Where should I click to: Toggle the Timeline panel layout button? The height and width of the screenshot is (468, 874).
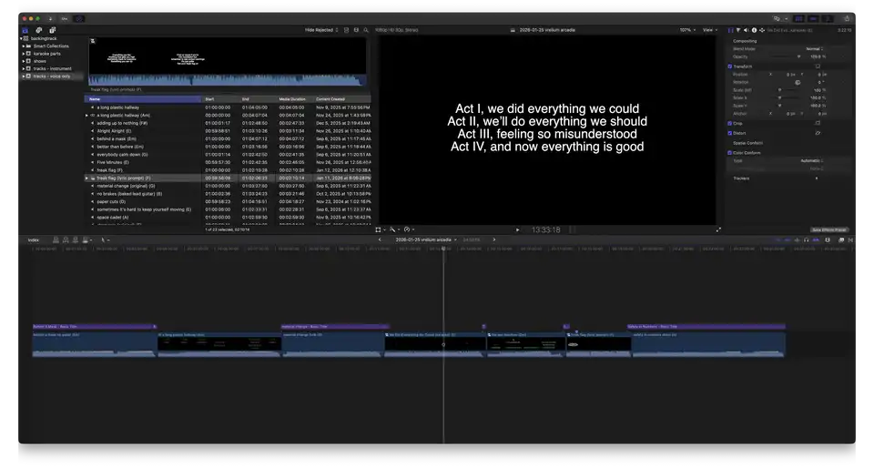[814, 18]
